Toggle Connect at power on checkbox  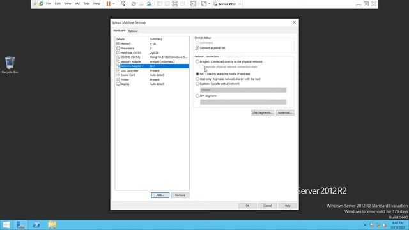[x=197, y=48]
